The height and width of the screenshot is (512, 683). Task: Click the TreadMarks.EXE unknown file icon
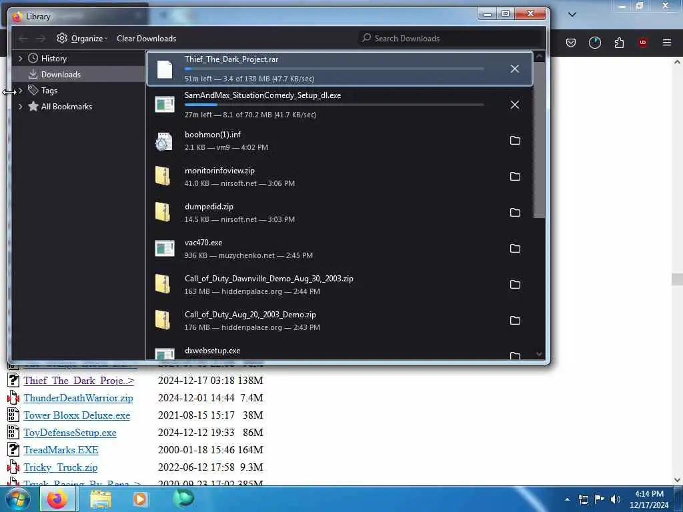(13, 449)
